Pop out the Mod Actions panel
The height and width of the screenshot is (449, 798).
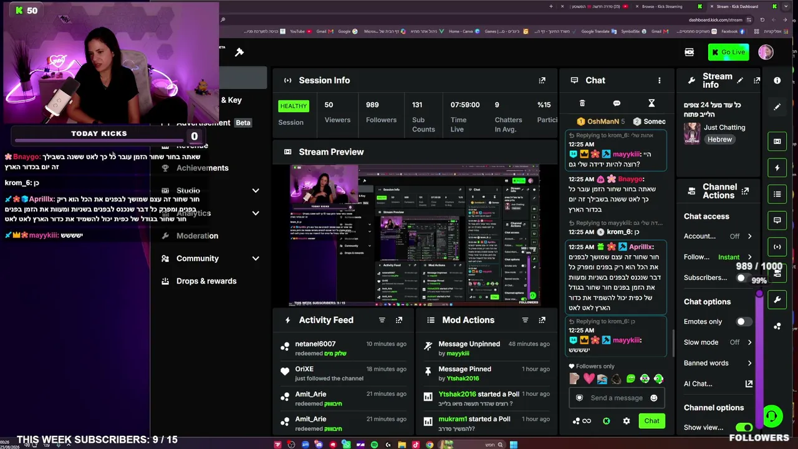(x=542, y=320)
